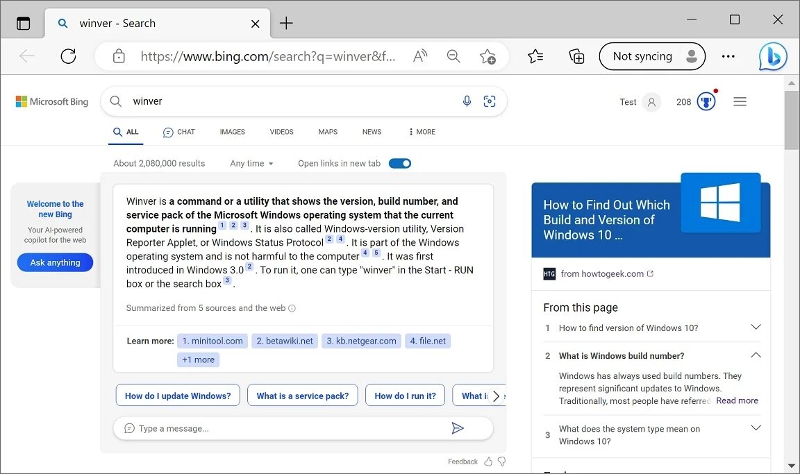Open the Any time filter dropdown
Viewport: 800px width, 474px height.
tap(251, 164)
